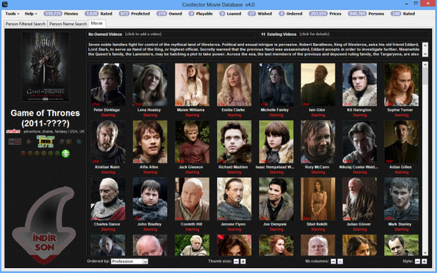This screenshot has width=437, height=273.
Task: Click the red lowest-rating face icon
Action: pos(23,153)
